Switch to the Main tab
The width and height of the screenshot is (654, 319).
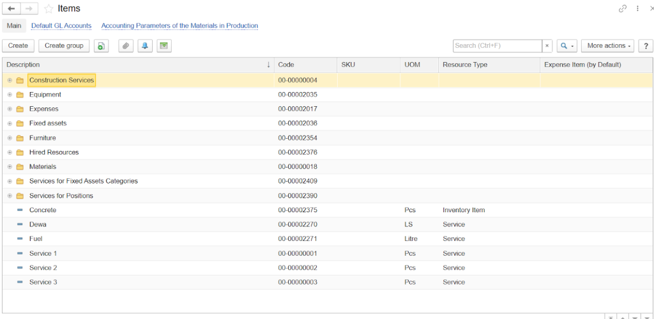[x=14, y=26]
